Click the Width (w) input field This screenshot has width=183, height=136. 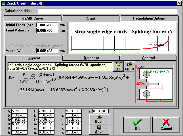(47, 51)
